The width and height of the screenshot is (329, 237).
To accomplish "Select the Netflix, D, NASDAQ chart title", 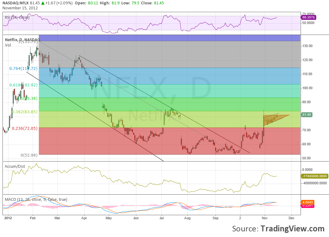I will click(22, 40).
